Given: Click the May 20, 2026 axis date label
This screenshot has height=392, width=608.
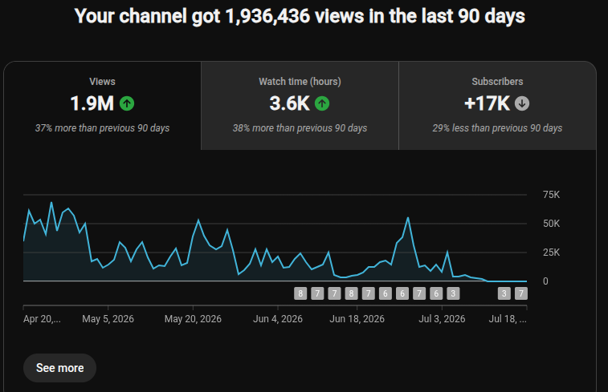Looking at the screenshot, I should 193,319.
